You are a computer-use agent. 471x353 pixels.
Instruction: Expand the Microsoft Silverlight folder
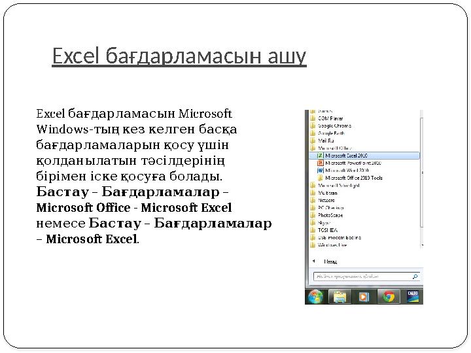(335, 186)
